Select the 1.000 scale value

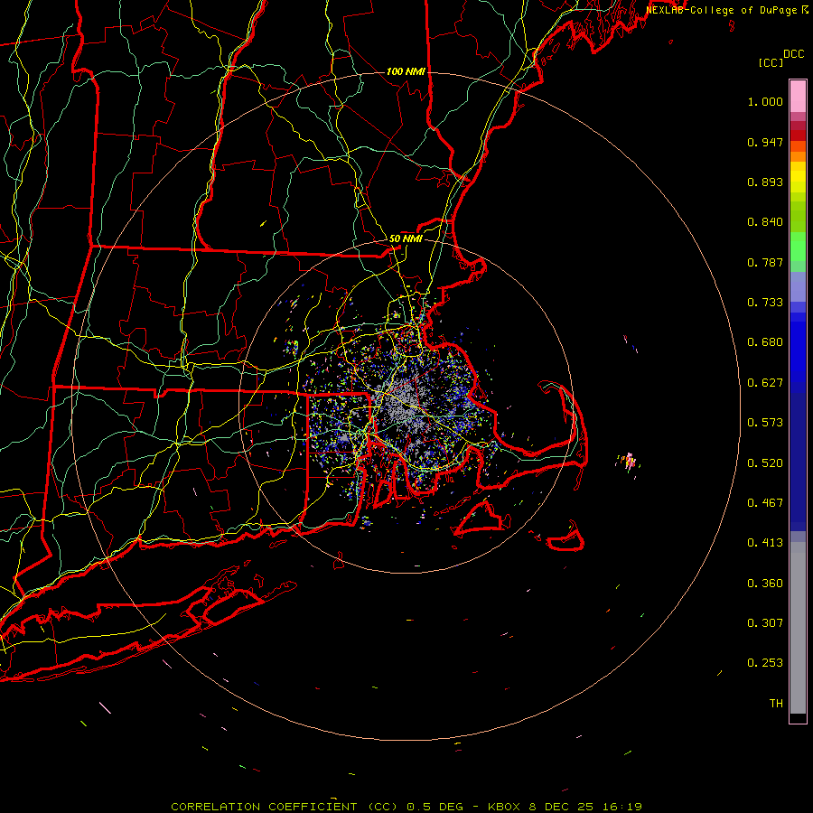pos(765,101)
